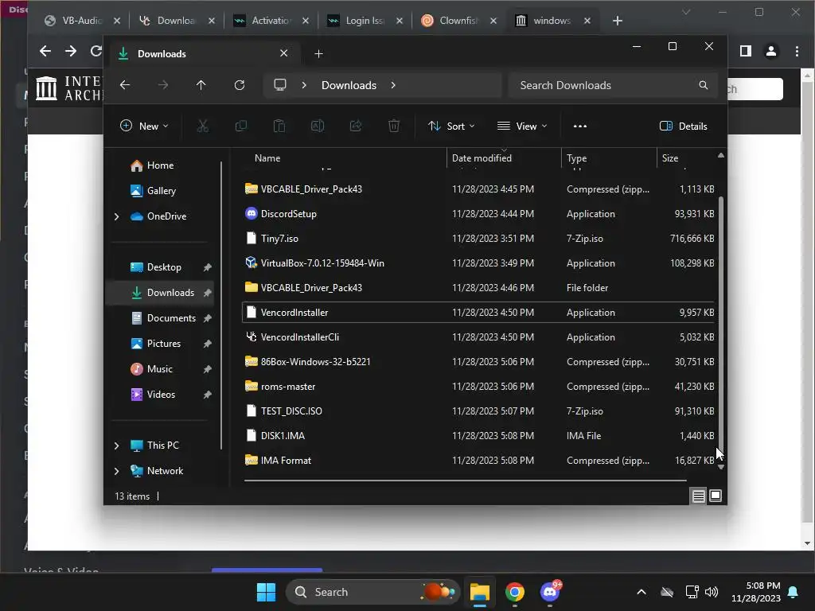Click the volume icon in the system tray
Image resolution: width=815 pixels, height=611 pixels.
[x=712, y=592]
